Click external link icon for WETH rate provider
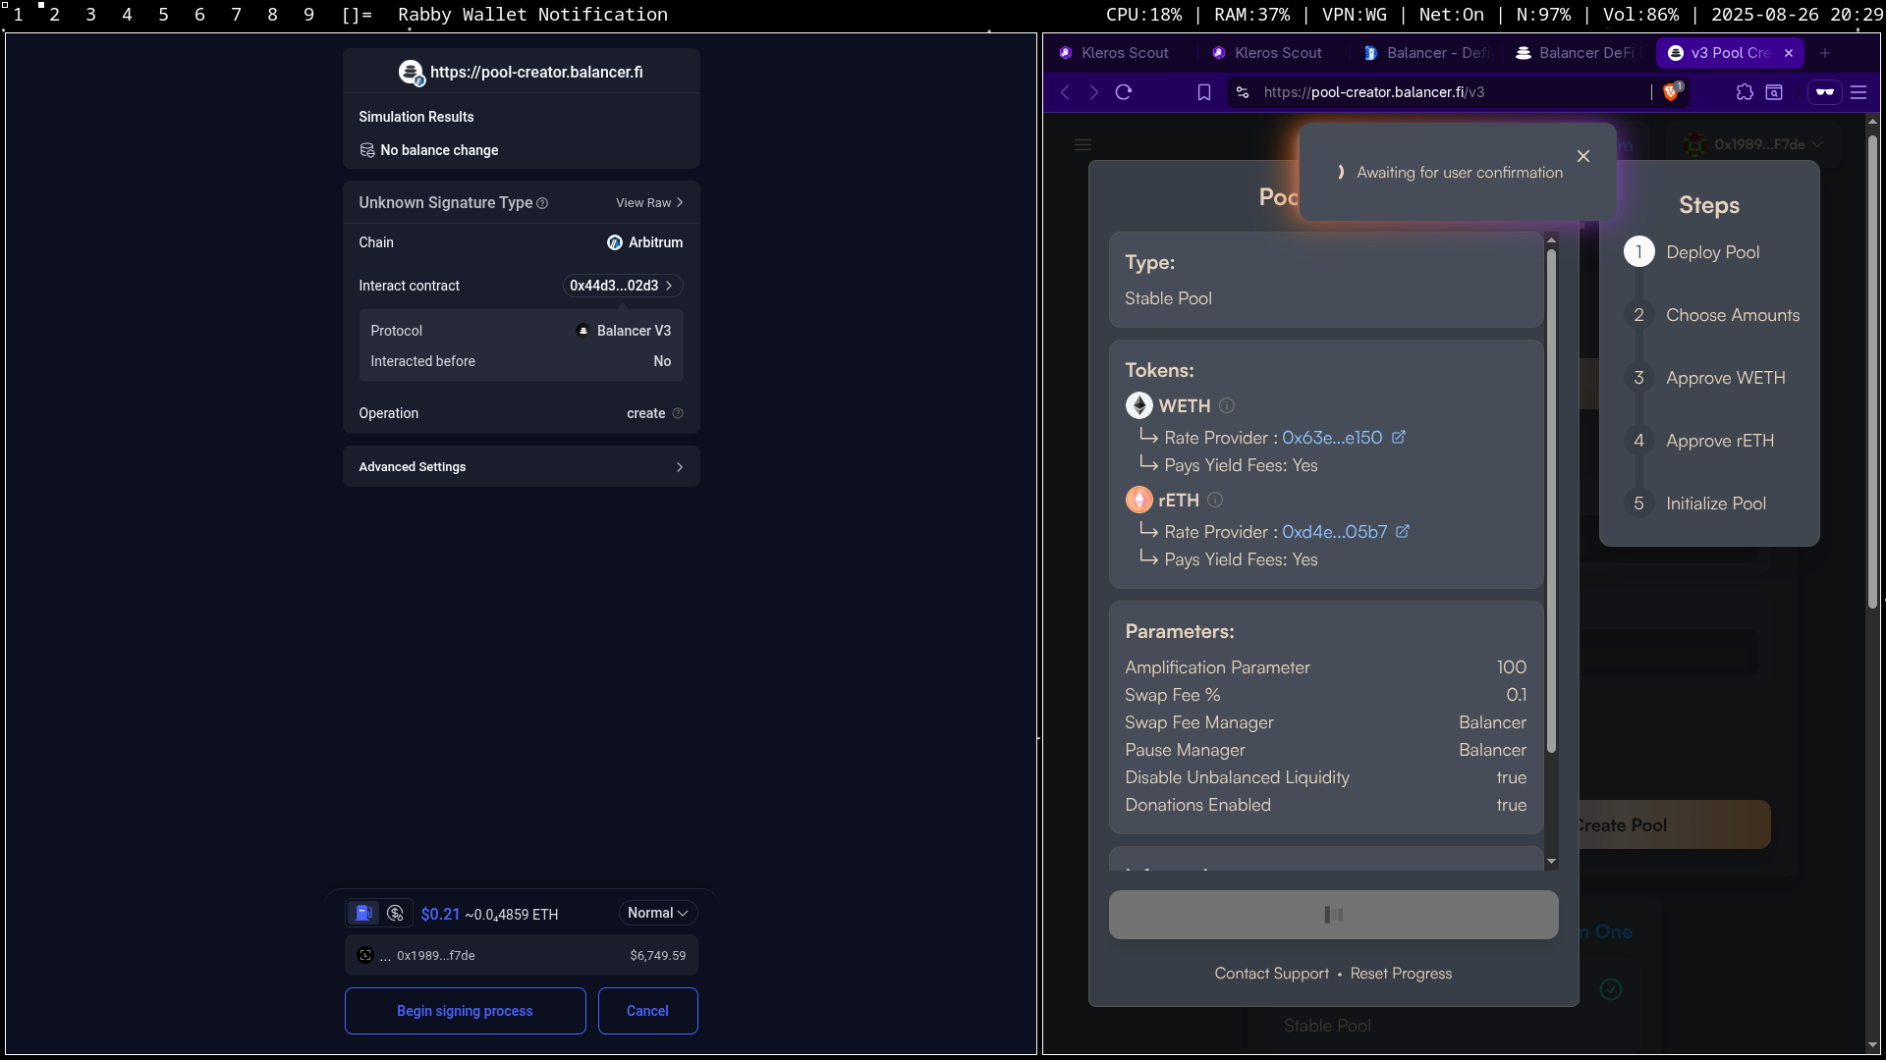The width and height of the screenshot is (1886, 1060). click(1399, 437)
